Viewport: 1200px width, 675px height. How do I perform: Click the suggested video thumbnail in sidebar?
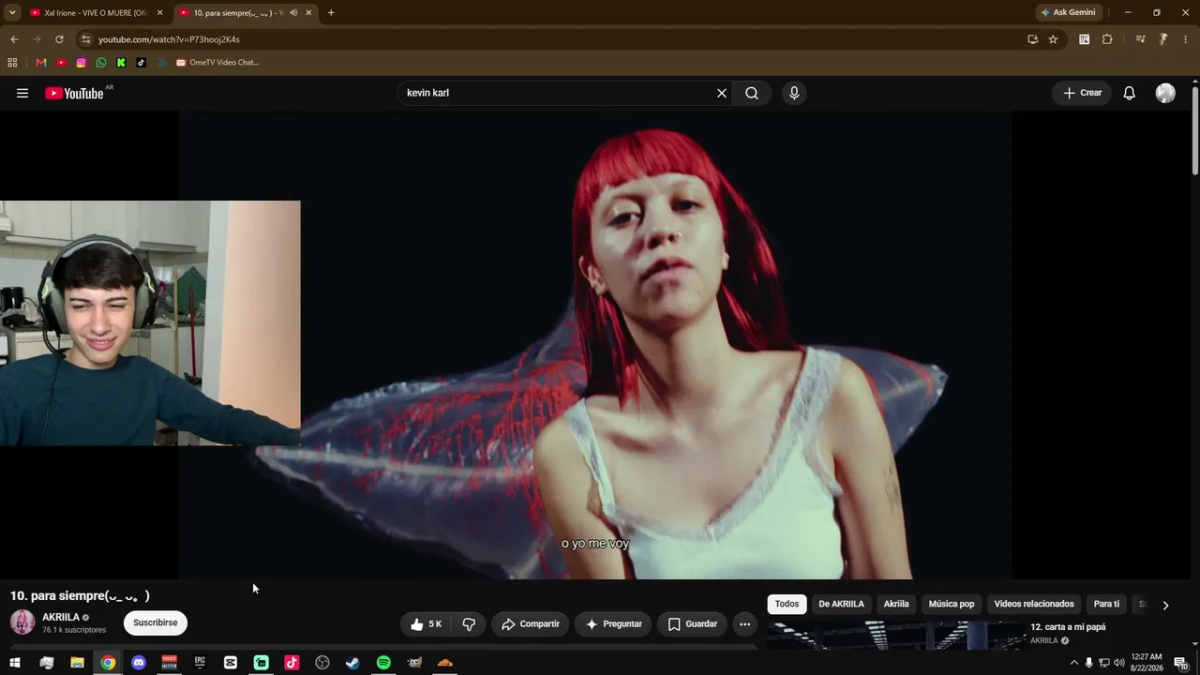tap(895, 635)
